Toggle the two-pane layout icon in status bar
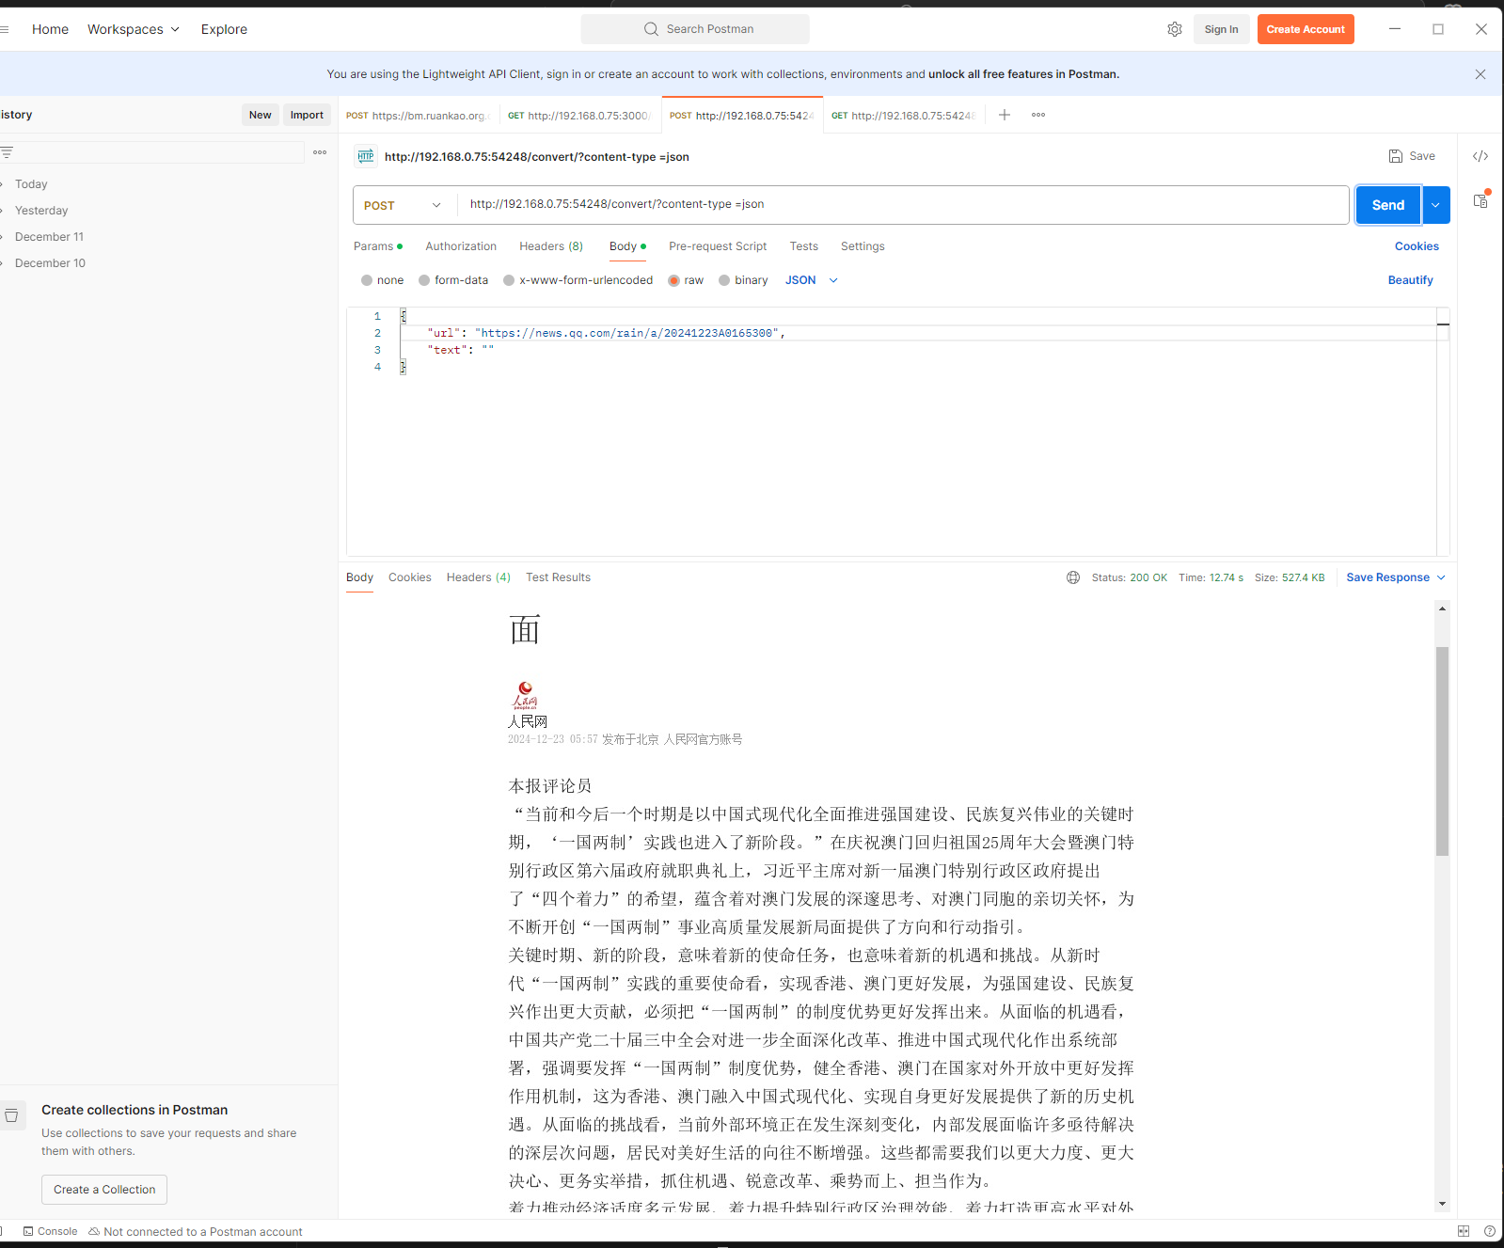The height and width of the screenshot is (1248, 1504). tap(1464, 1231)
